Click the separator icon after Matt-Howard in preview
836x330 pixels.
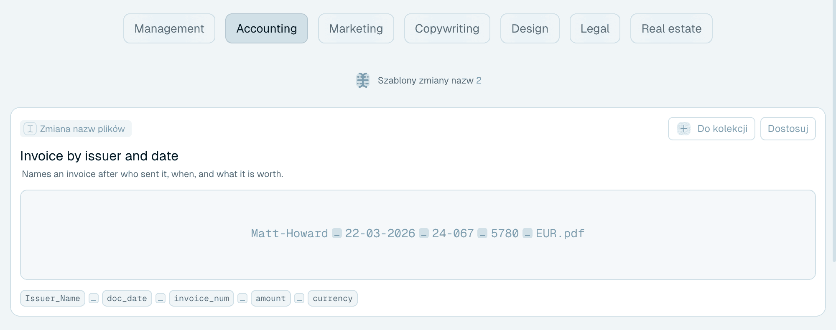pos(337,234)
